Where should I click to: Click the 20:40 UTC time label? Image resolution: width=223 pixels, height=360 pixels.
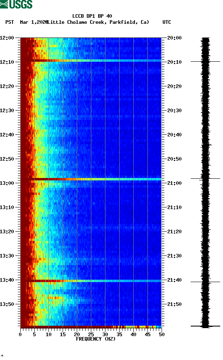click(174, 134)
